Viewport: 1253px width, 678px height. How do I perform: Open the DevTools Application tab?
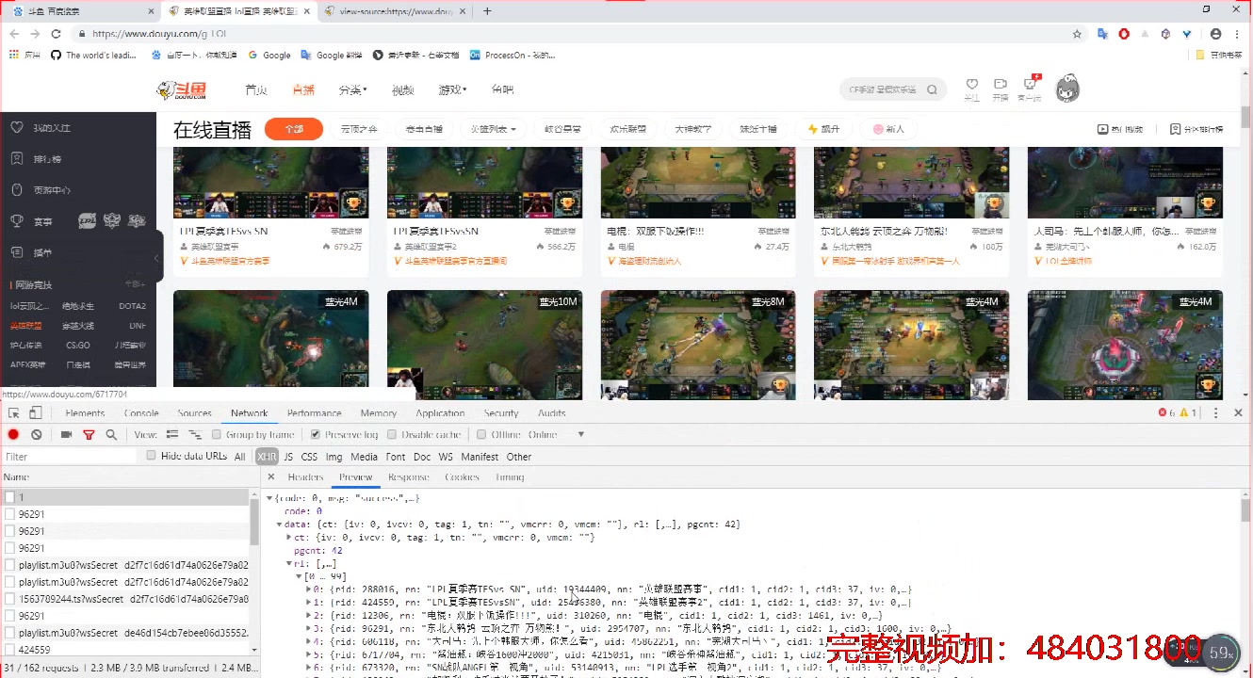[x=440, y=413]
